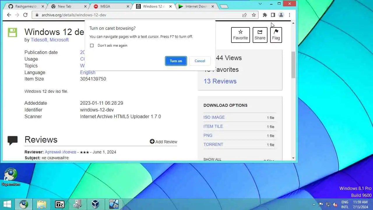
Task: Open a new tab with the tab-strip button
Action: (224, 6)
